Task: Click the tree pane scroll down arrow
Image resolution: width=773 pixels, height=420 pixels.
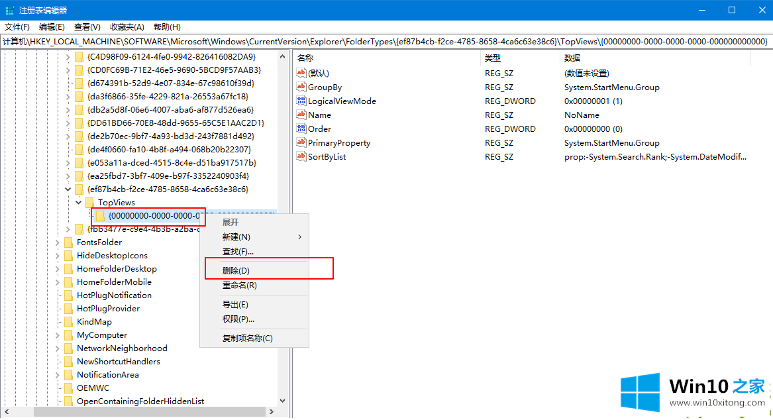Action: (x=283, y=401)
